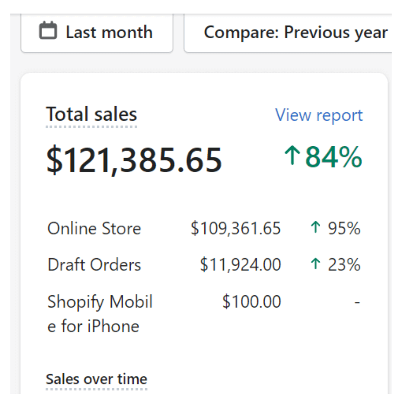This screenshot has width=402, height=402.
Task: Click the $100.00 Shopify Mobile amount
Action: point(252,301)
